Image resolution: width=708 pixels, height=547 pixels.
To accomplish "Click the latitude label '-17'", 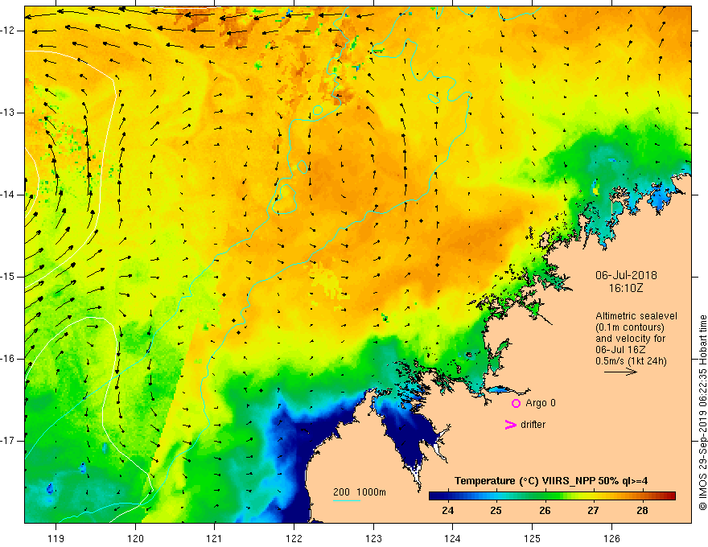I will (x=8, y=441).
